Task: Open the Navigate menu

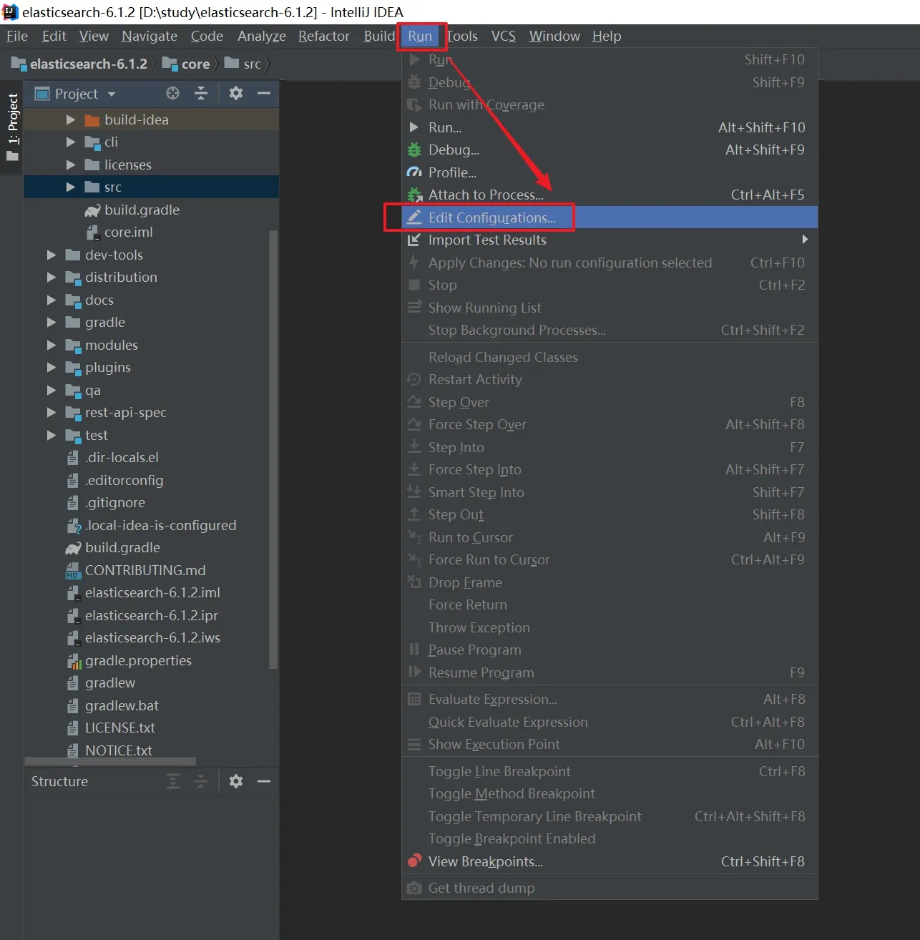Action: pyautogui.click(x=150, y=36)
